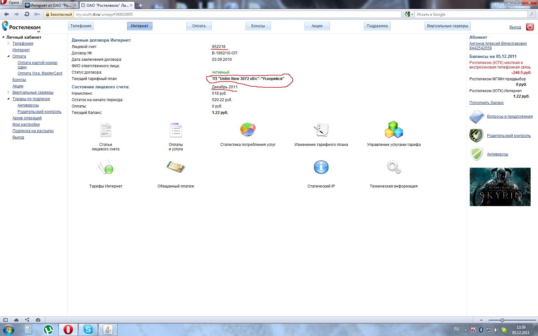Open a new tab with the plus button
The height and width of the screenshot is (336, 538).
140,5
